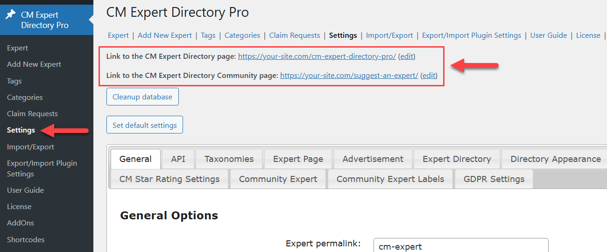This screenshot has height=252, width=607.
Task: Open the cm-expert-directory-pro page URL
Action: point(317,56)
